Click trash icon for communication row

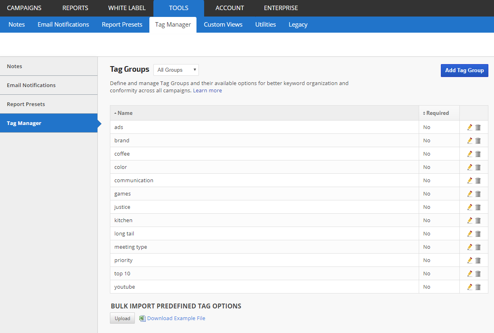point(478,181)
